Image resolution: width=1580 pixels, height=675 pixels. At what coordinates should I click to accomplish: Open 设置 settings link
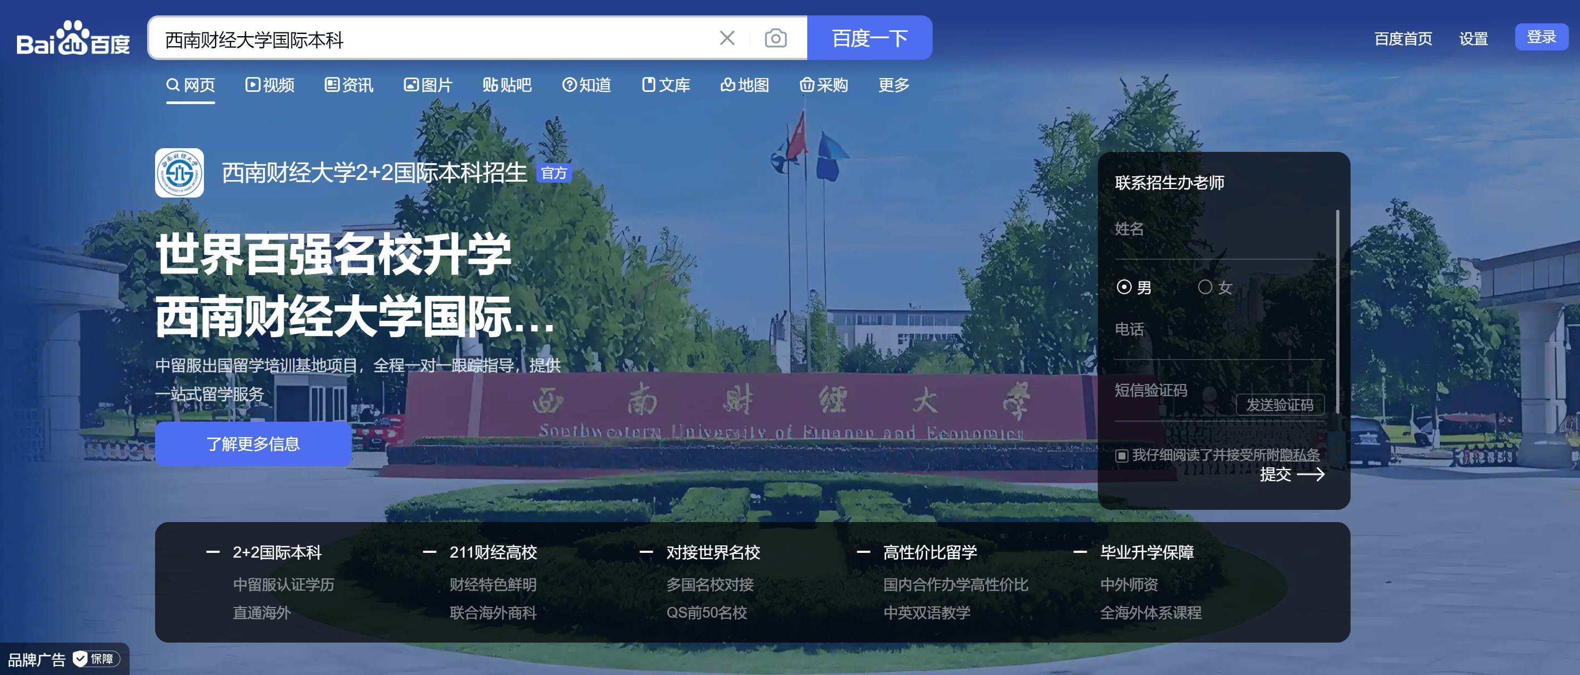(x=1473, y=39)
